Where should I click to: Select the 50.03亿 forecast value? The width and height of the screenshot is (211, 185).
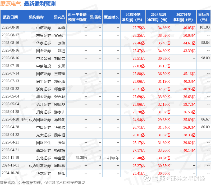click(x=189, y=35)
